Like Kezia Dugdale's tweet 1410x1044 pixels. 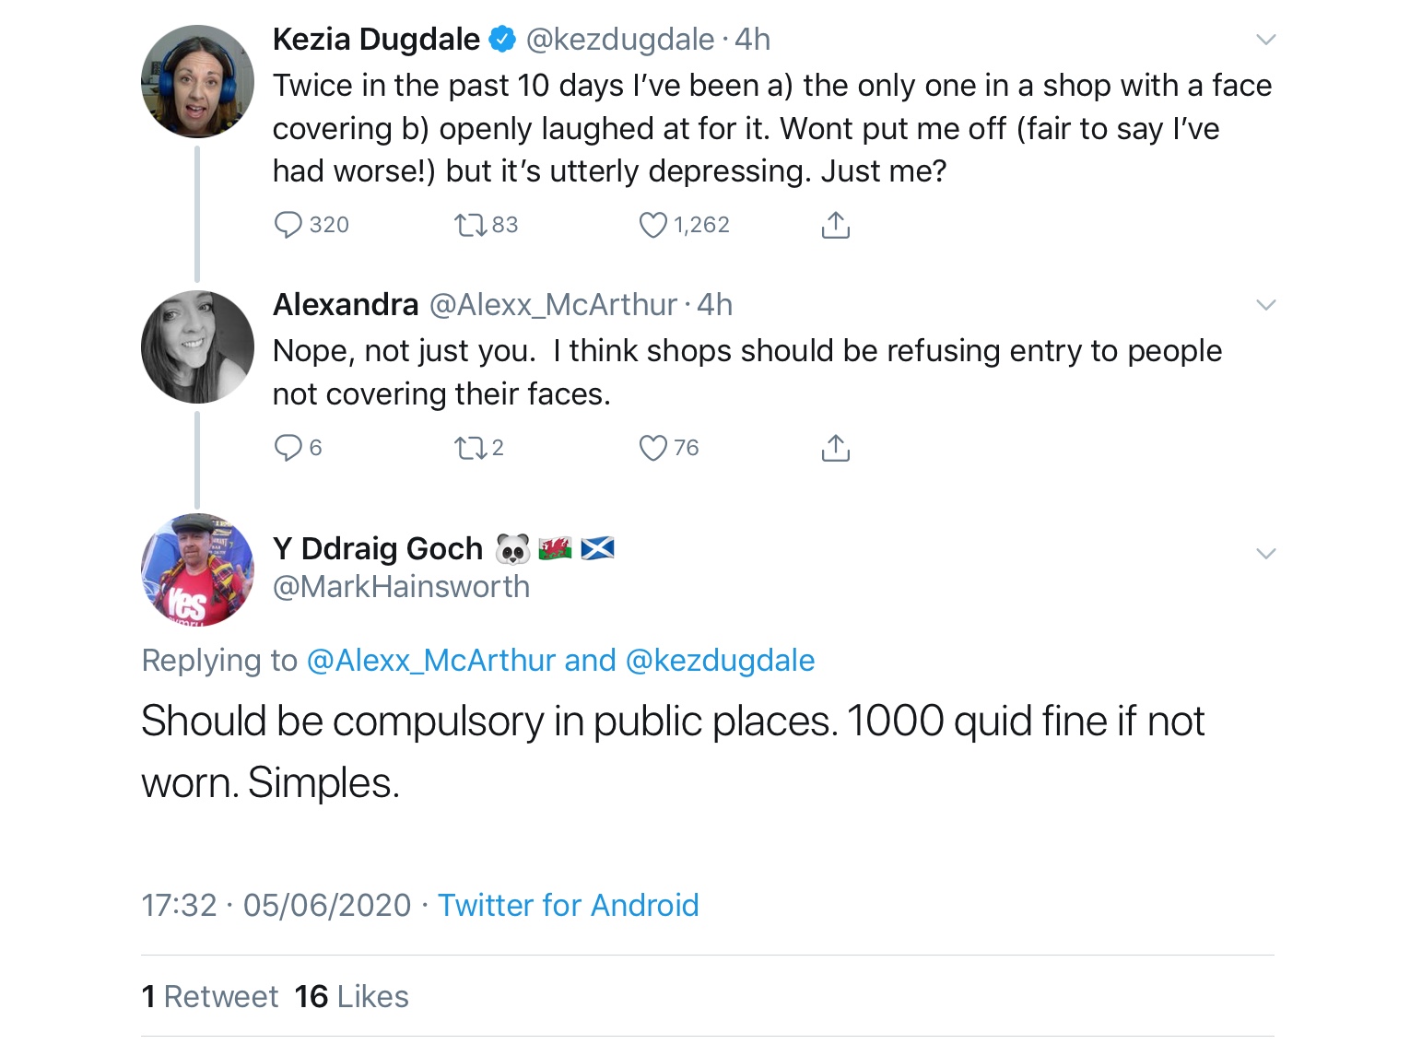tap(652, 225)
